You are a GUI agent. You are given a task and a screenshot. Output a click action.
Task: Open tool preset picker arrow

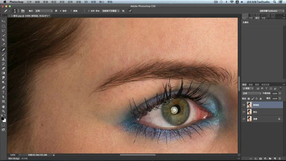9,11
